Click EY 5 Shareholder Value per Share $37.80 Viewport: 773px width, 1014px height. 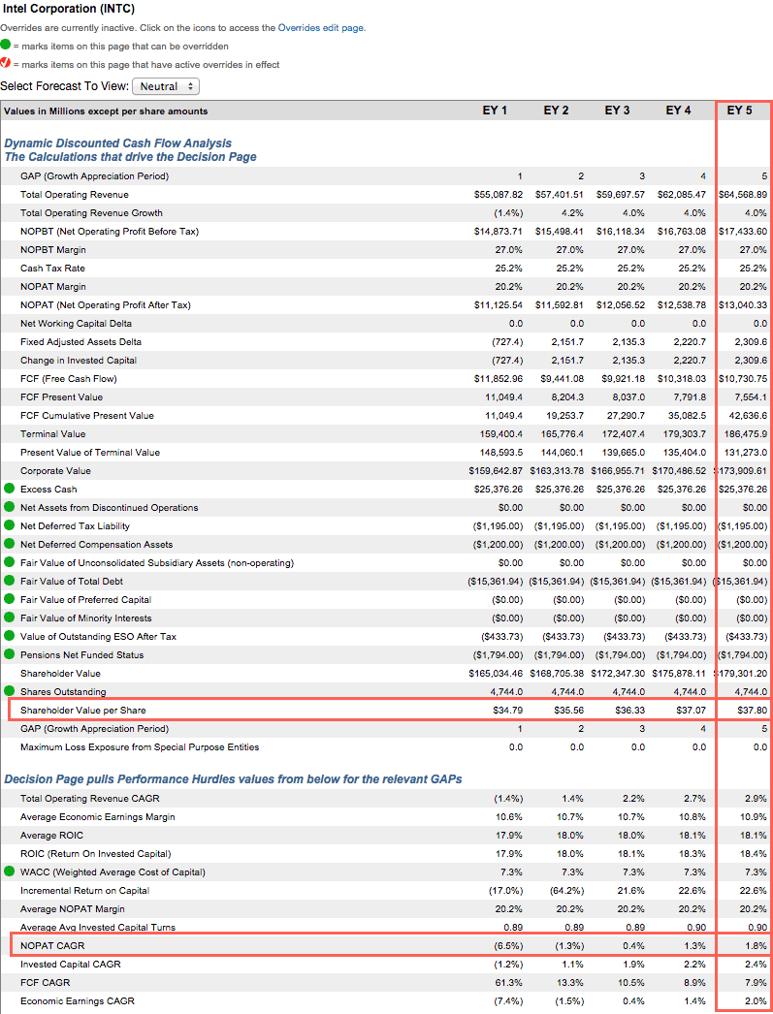753,710
